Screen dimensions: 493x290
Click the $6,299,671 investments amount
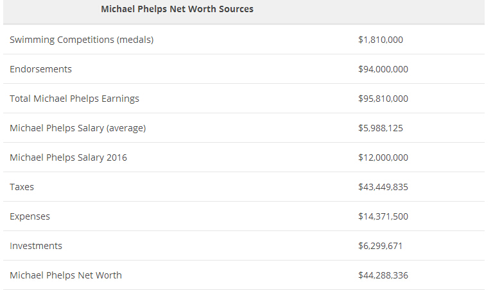pos(381,246)
